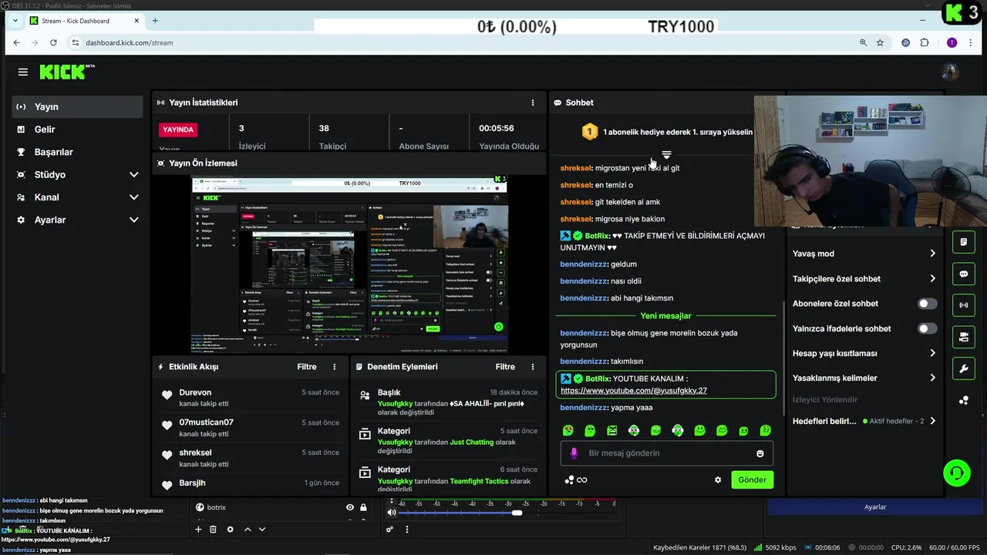Click Stream - Kick Dashboard browser tab

[85, 21]
